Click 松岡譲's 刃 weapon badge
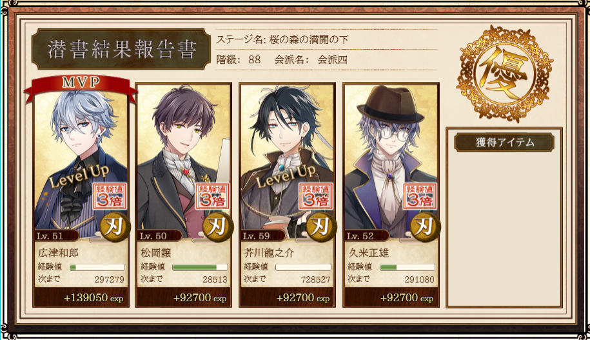Image resolution: width=590 pixels, height=340 pixels. [218, 226]
